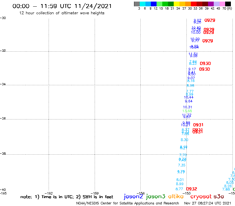
Task: Click the yellow legend color swatch
Action: (177, 4)
